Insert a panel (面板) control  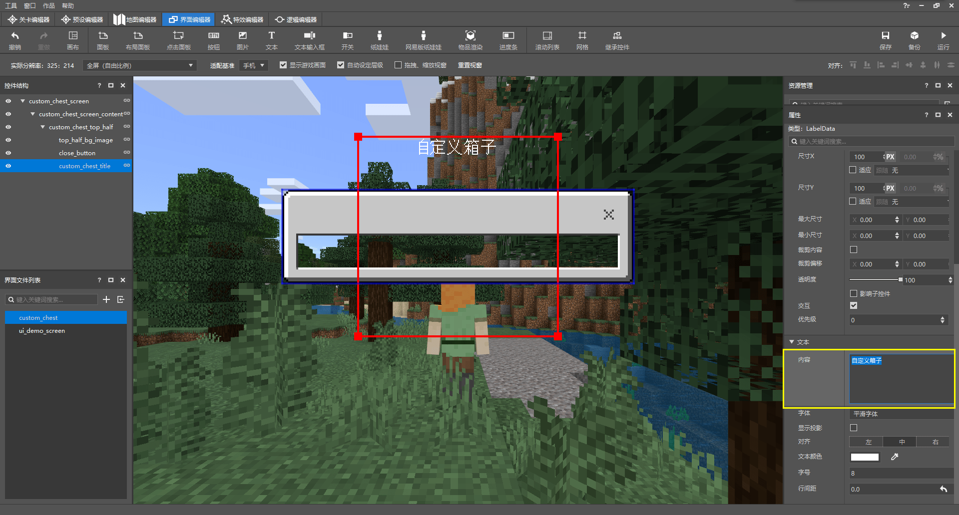click(103, 40)
